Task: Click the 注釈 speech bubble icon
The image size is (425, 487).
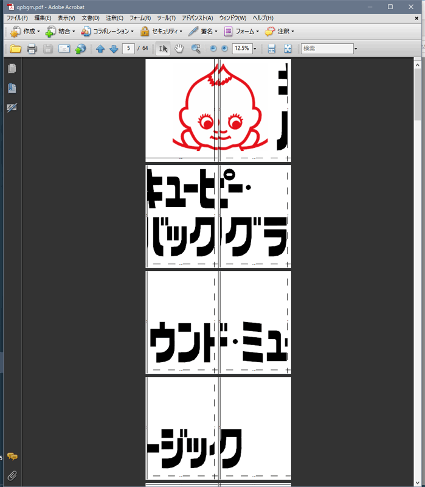Action: [269, 32]
